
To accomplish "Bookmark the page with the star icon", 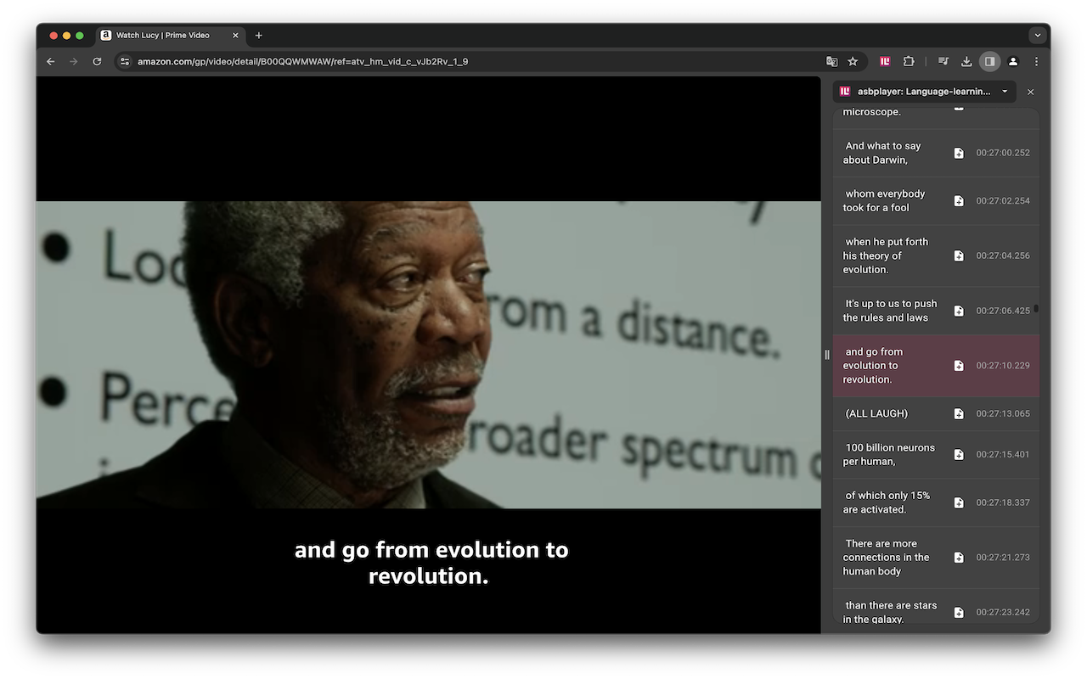I will (x=853, y=61).
